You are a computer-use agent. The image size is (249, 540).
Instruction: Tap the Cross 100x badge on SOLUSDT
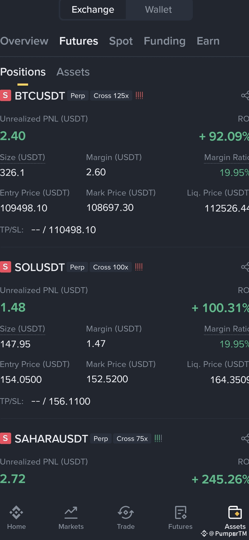click(x=111, y=267)
